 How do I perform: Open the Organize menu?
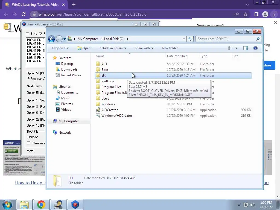point(60,48)
